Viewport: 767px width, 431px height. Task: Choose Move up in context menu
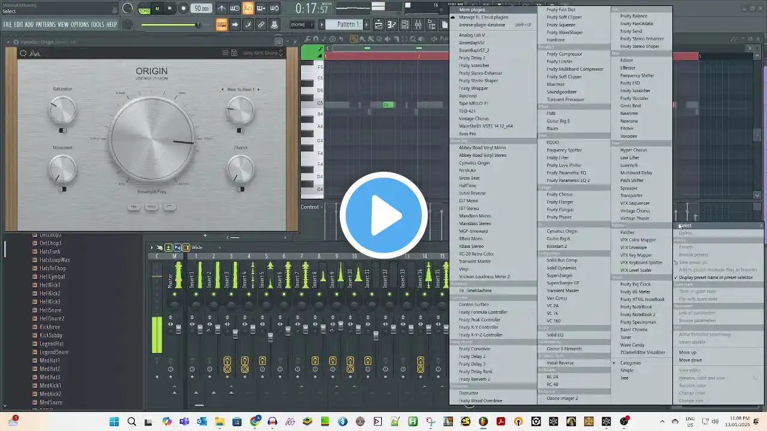pos(687,353)
